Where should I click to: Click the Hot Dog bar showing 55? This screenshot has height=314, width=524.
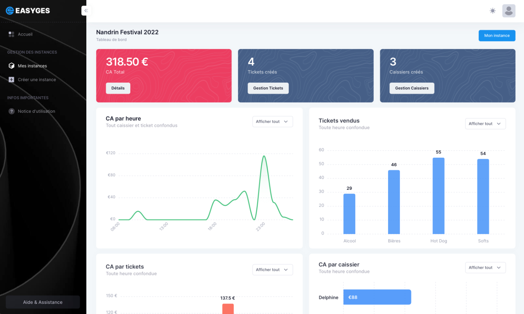438,196
